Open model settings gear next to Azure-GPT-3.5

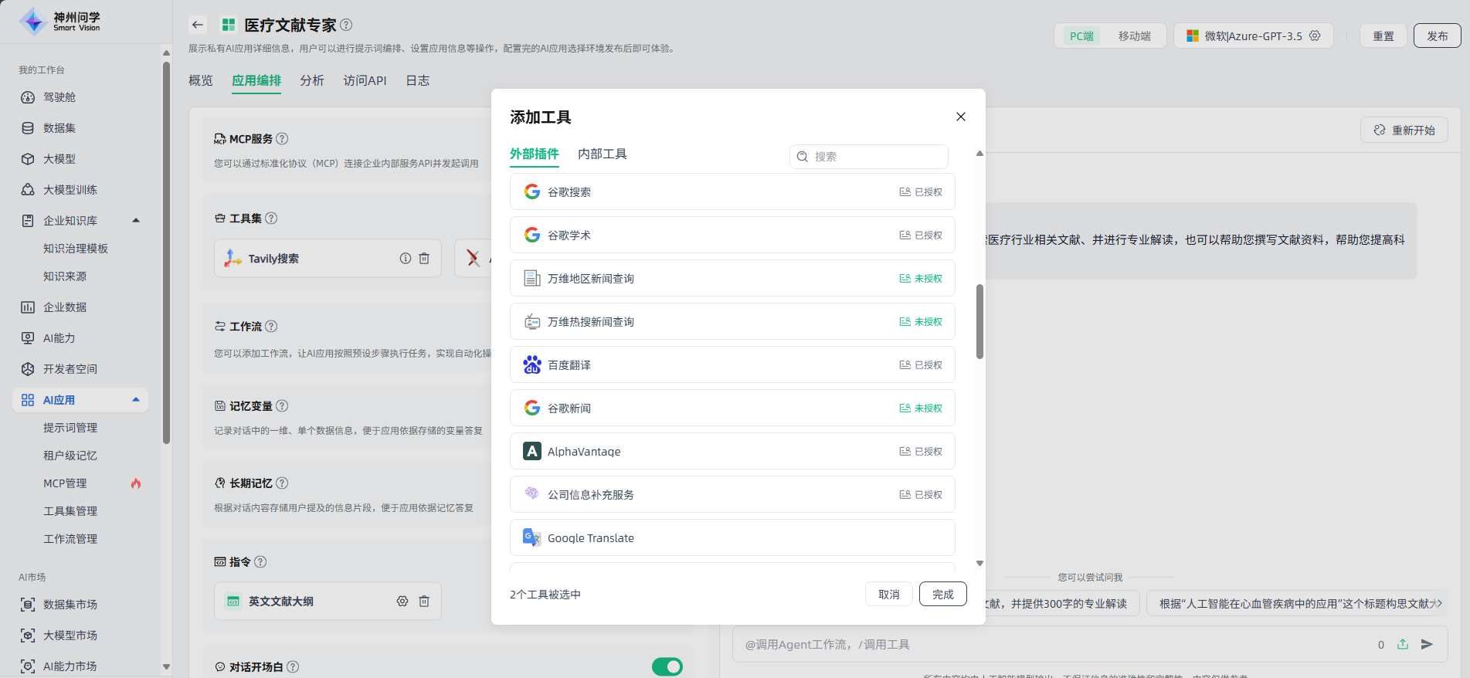[1315, 36]
